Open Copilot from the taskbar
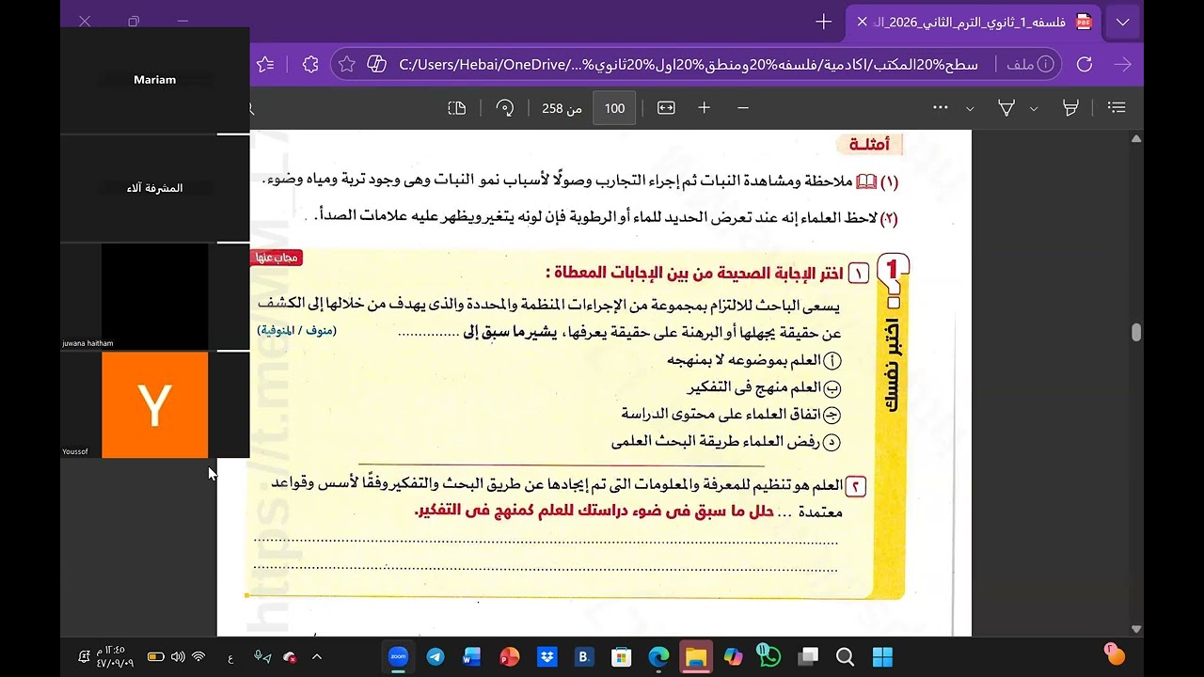The image size is (1204, 677). pos(733,656)
